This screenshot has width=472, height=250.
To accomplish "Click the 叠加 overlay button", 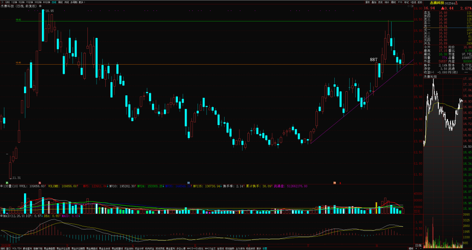I will [x=374, y=3].
